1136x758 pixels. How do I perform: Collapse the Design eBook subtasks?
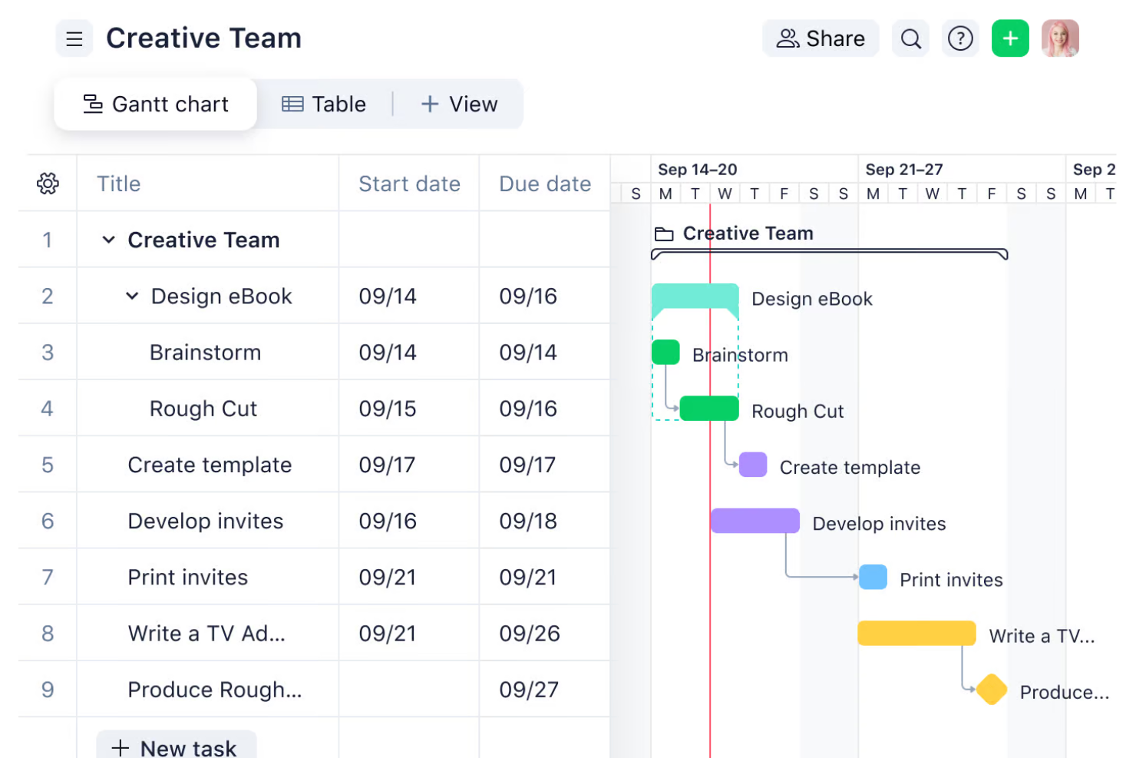point(131,296)
